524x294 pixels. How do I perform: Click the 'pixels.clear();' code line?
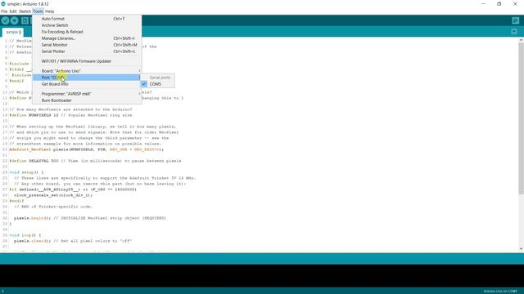coord(73,241)
